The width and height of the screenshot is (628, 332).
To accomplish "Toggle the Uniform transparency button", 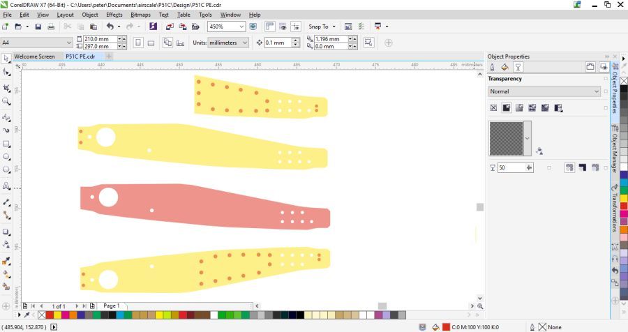I will [x=506, y=108].
